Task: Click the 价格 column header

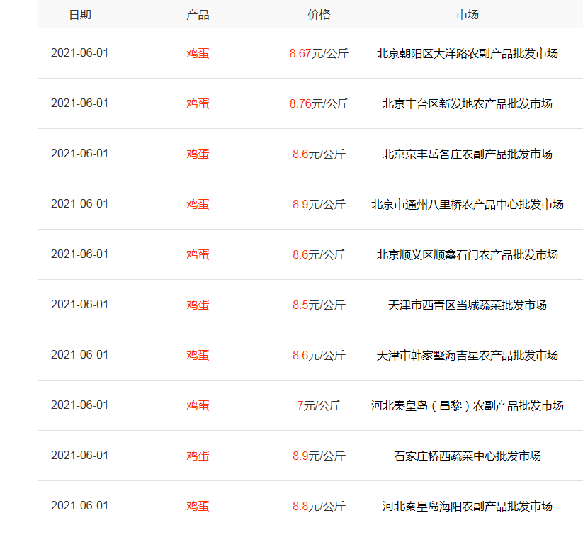Action: tap(319, 15)
